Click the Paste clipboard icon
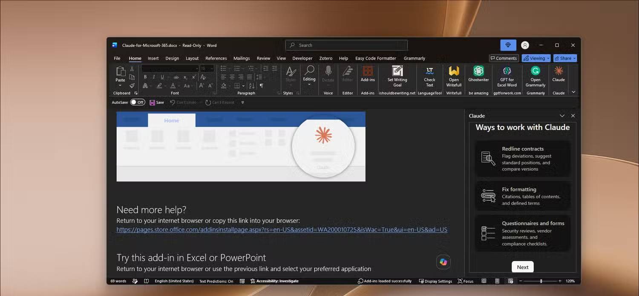The image size is (639, 296). point(121,71)
